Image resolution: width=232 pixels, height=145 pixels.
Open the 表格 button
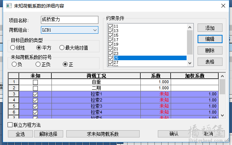click(210, 62)
